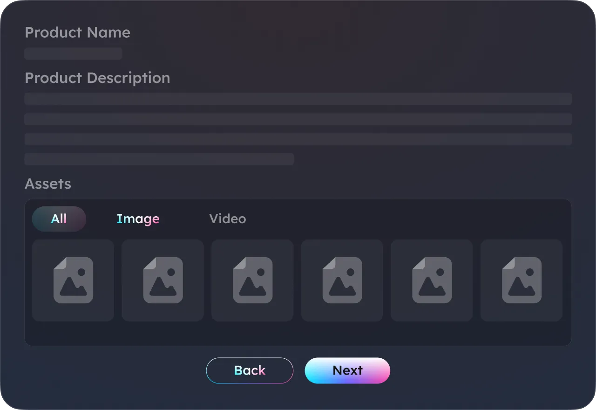Select the first image asset placeholder
The height and width of the screenshot is (410, 596).
point(73,280)
